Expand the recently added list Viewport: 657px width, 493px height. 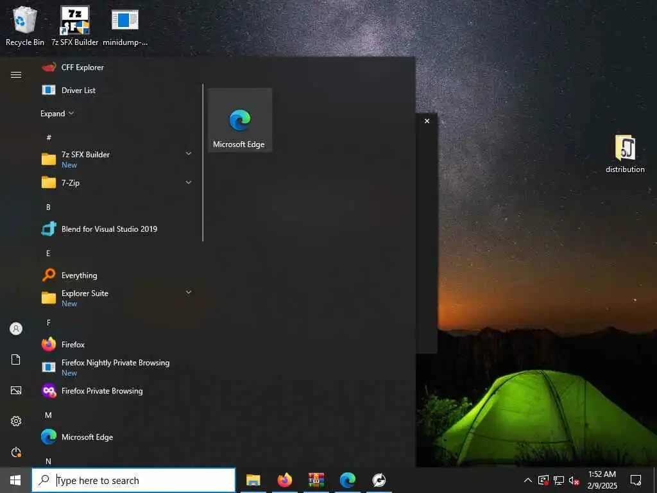pyautogui.click(x=57, y=114)
